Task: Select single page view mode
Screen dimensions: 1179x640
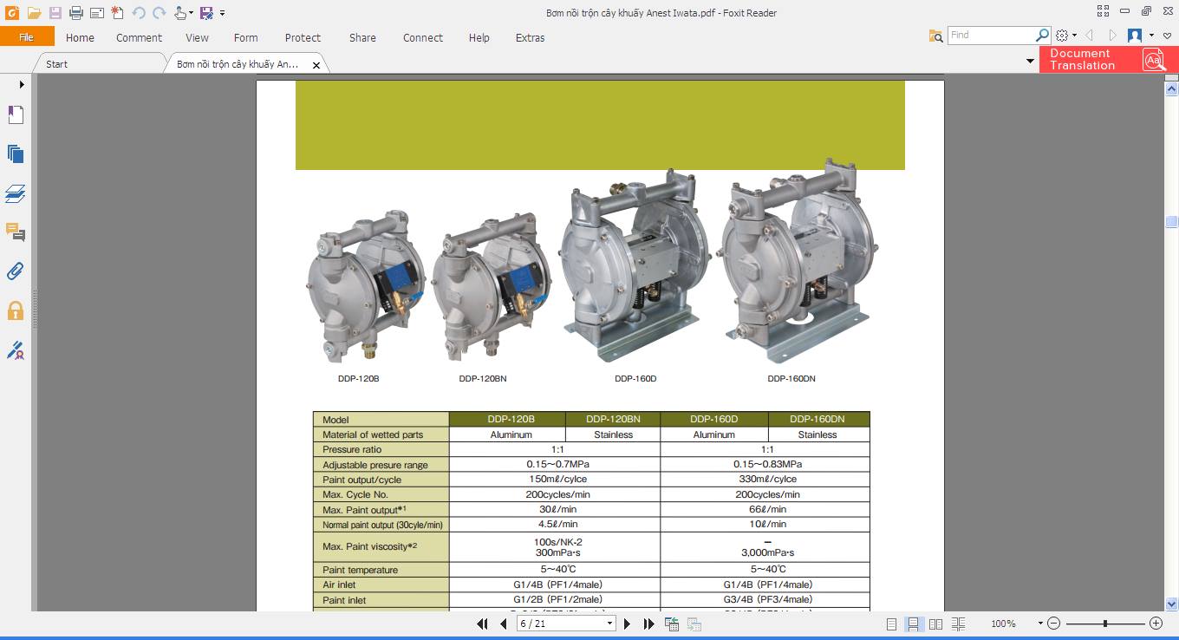Action: click(x=891, y=624)
